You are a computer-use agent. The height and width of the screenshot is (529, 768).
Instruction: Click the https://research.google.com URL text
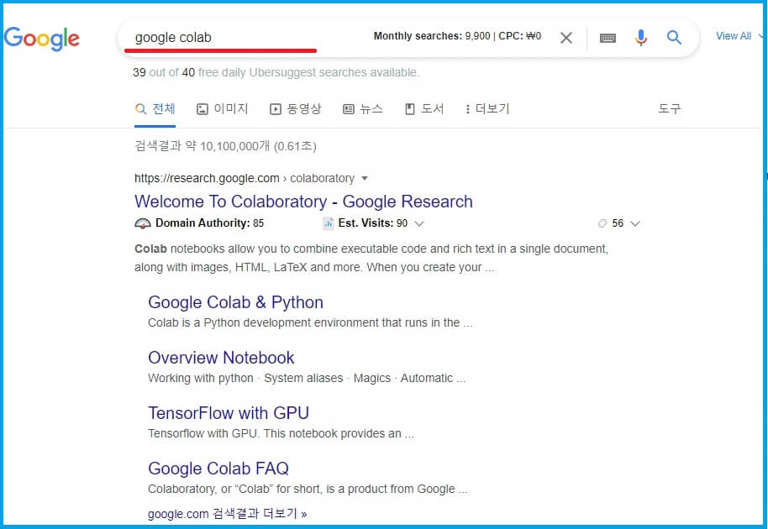(207, 179)
